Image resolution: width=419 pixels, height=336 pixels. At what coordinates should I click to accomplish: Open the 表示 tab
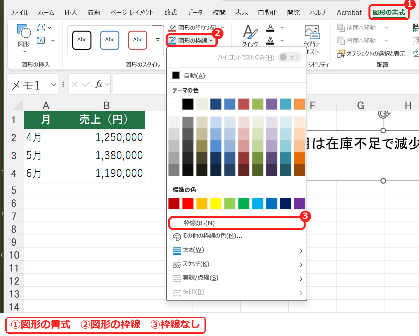click(241, 13)
